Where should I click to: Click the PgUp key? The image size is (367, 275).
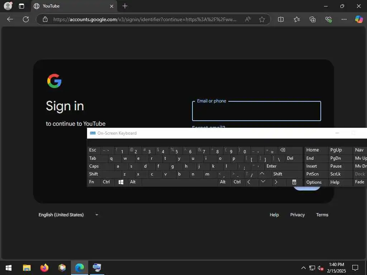click(x=340, y=150)
